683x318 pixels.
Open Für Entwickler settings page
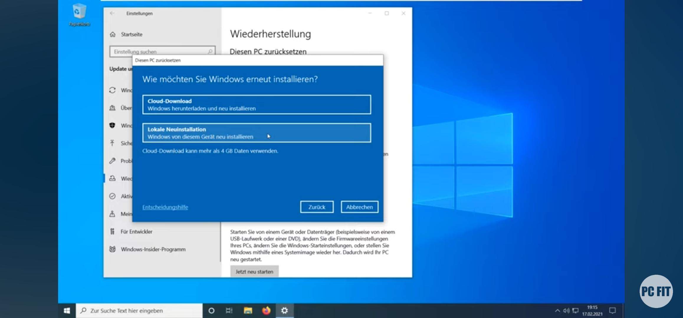[x=136, y=231]
